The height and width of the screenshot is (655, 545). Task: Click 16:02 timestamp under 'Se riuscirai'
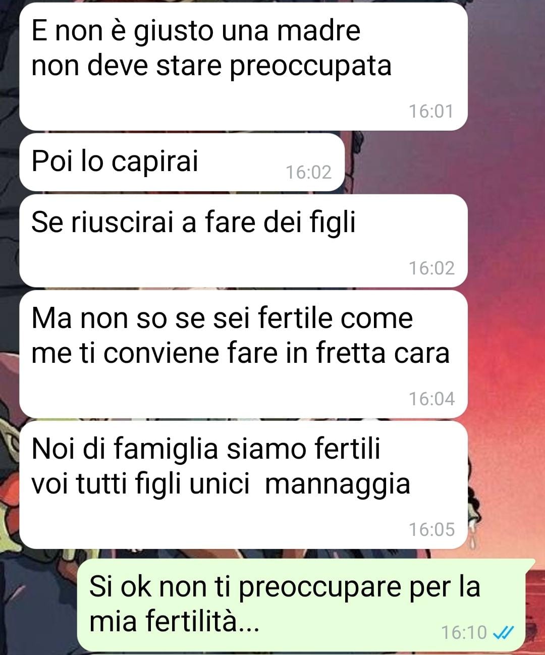coord(431,268)
